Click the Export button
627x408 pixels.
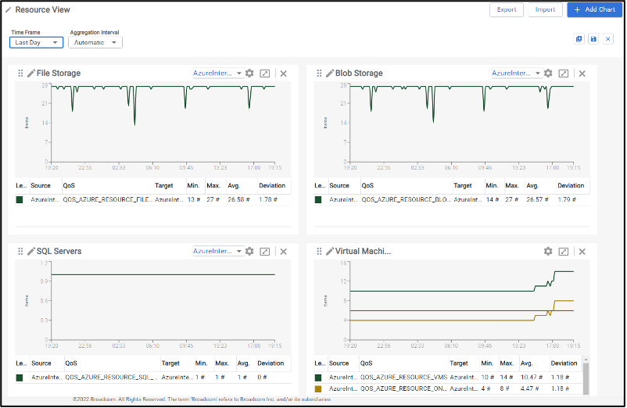coord(507,10)
